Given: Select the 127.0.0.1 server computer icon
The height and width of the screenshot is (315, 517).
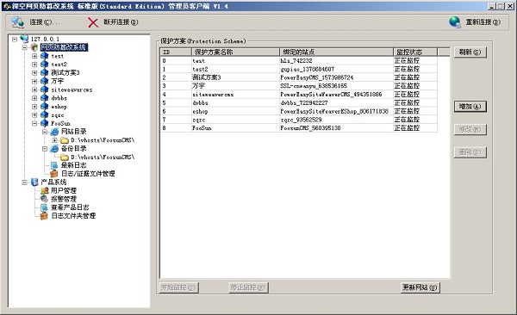Looking at the screenshot, I should 24,39.
